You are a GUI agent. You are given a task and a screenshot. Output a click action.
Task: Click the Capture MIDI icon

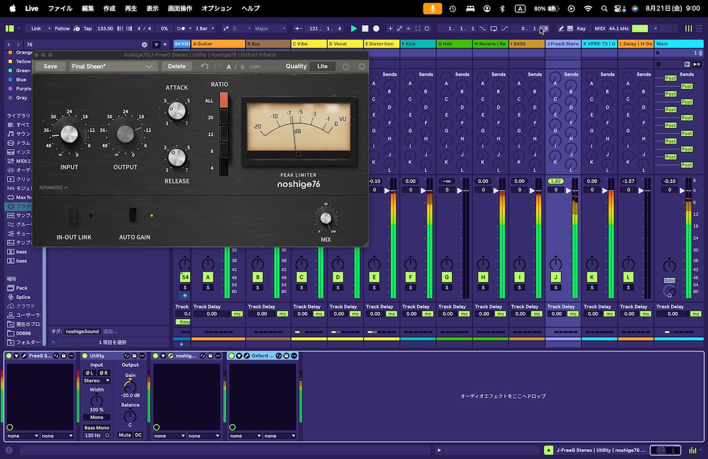[x=417, y=28]
